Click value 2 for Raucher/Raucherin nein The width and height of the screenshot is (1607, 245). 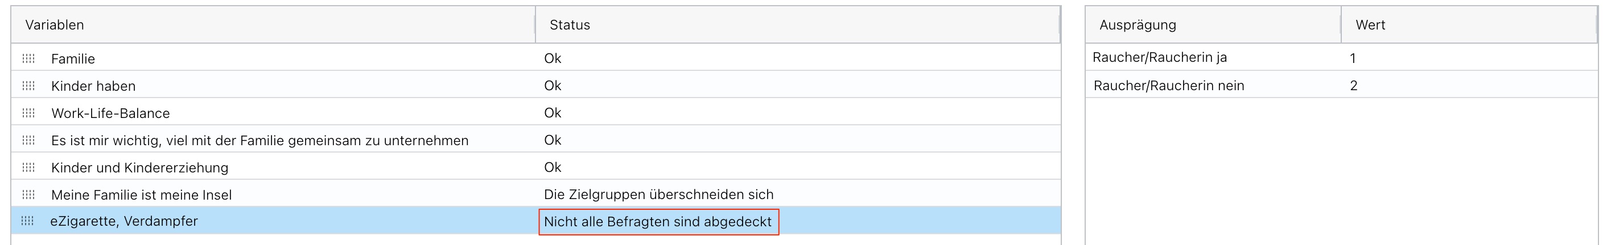1353,86
